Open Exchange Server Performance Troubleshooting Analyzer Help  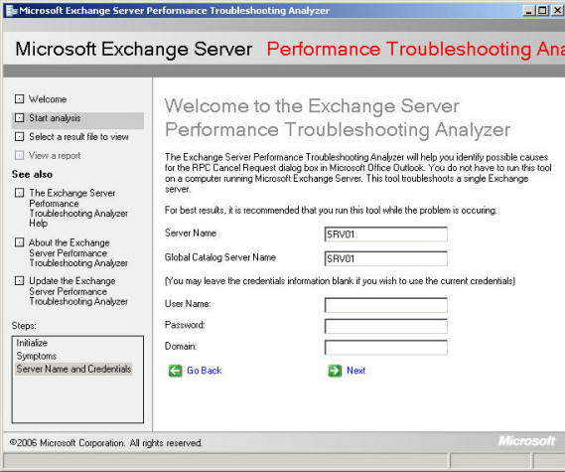click(x=78, y=208)
